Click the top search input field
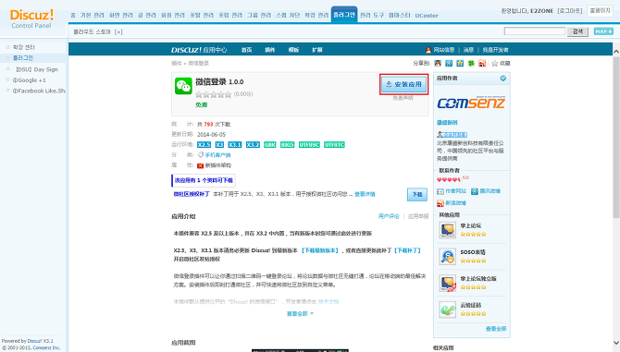The height and width of the screenshot is (352, 620). click(x=535, y=31)
